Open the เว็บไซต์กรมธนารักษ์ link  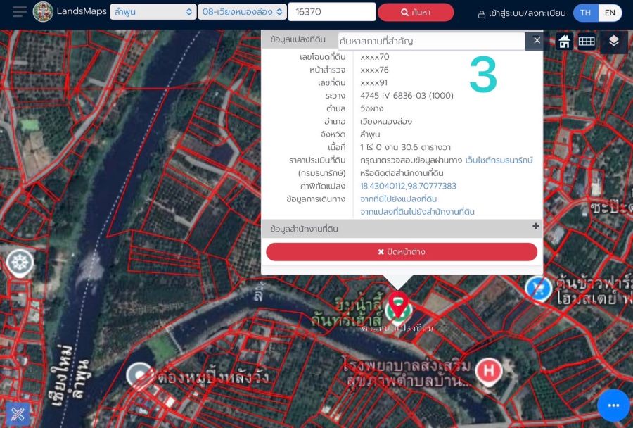tap(499, 160)
